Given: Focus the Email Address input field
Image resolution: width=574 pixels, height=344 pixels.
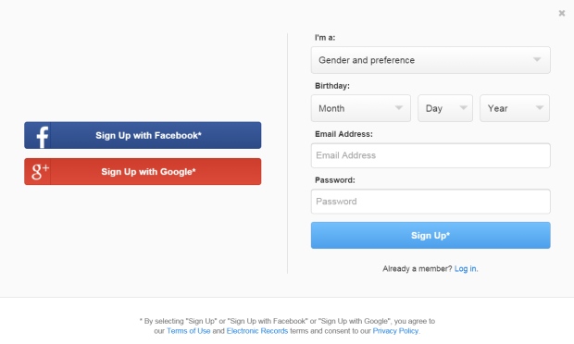Looking at the screenshot, I should pyautogui.click(x=430, y=155).
